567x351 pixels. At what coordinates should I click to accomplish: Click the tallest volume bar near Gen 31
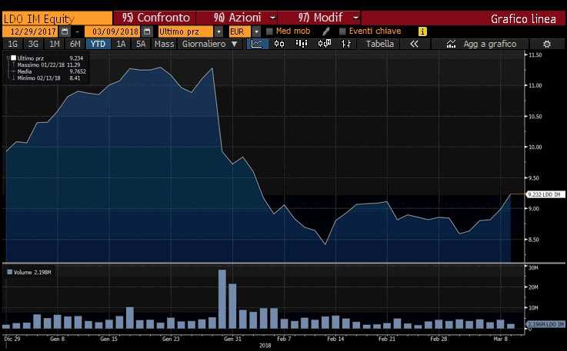pos(222,299)
